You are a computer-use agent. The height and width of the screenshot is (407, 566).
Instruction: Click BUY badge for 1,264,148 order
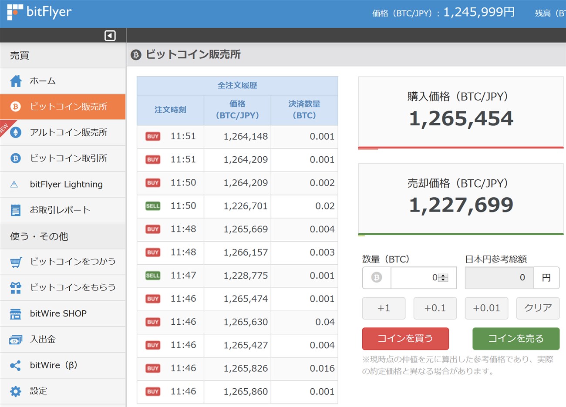point(153,136)
